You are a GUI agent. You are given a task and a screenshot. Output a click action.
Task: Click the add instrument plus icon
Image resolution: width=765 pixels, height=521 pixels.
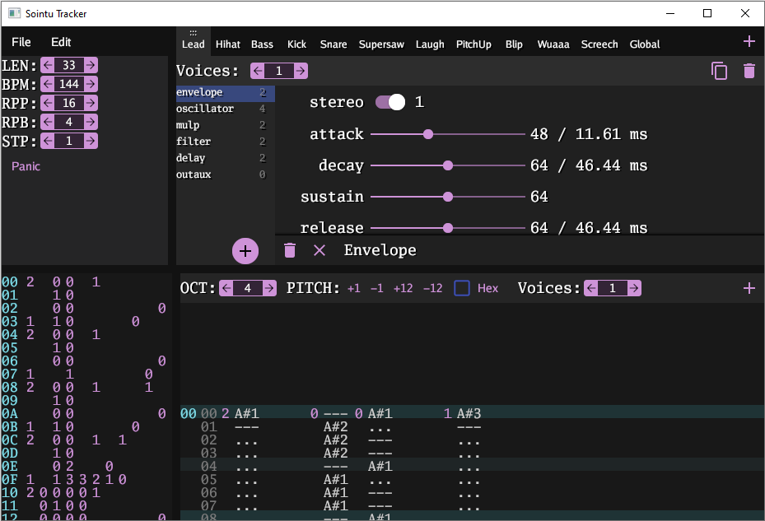749,42
